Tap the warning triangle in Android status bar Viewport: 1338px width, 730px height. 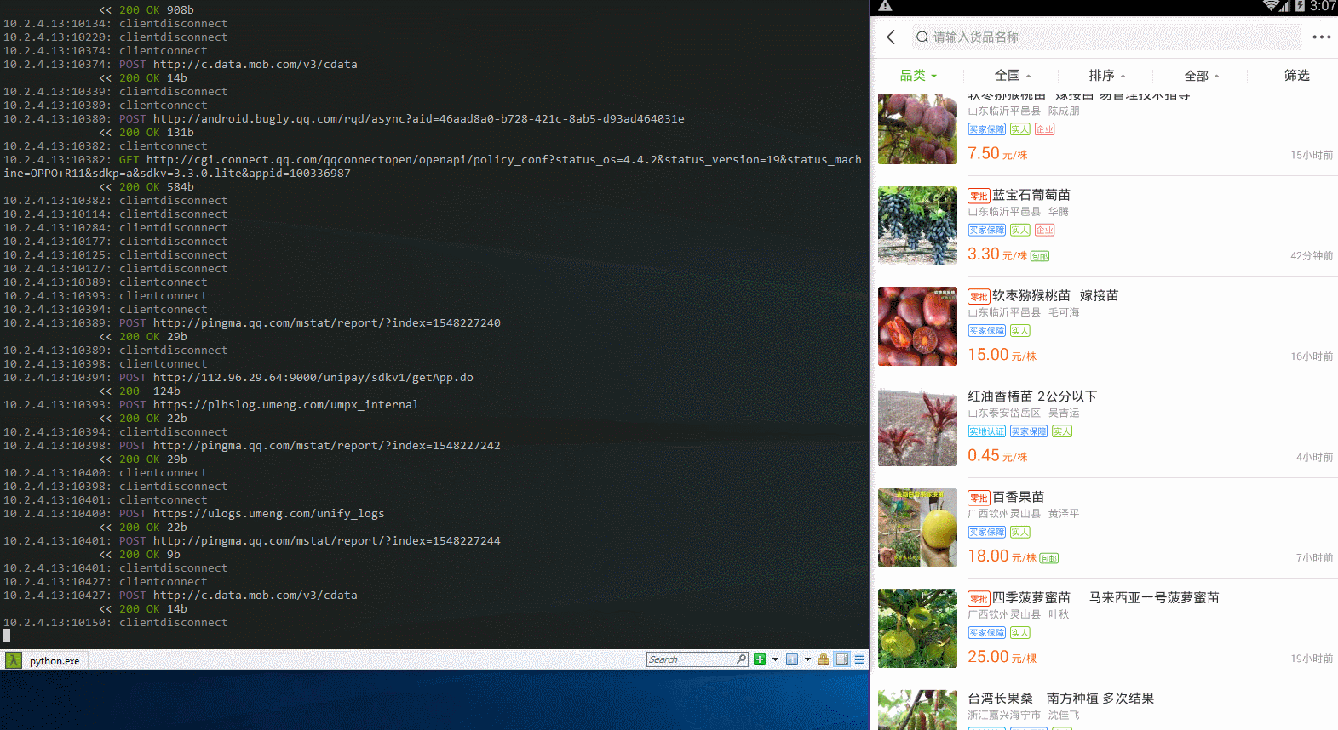[x=885, y=6]
